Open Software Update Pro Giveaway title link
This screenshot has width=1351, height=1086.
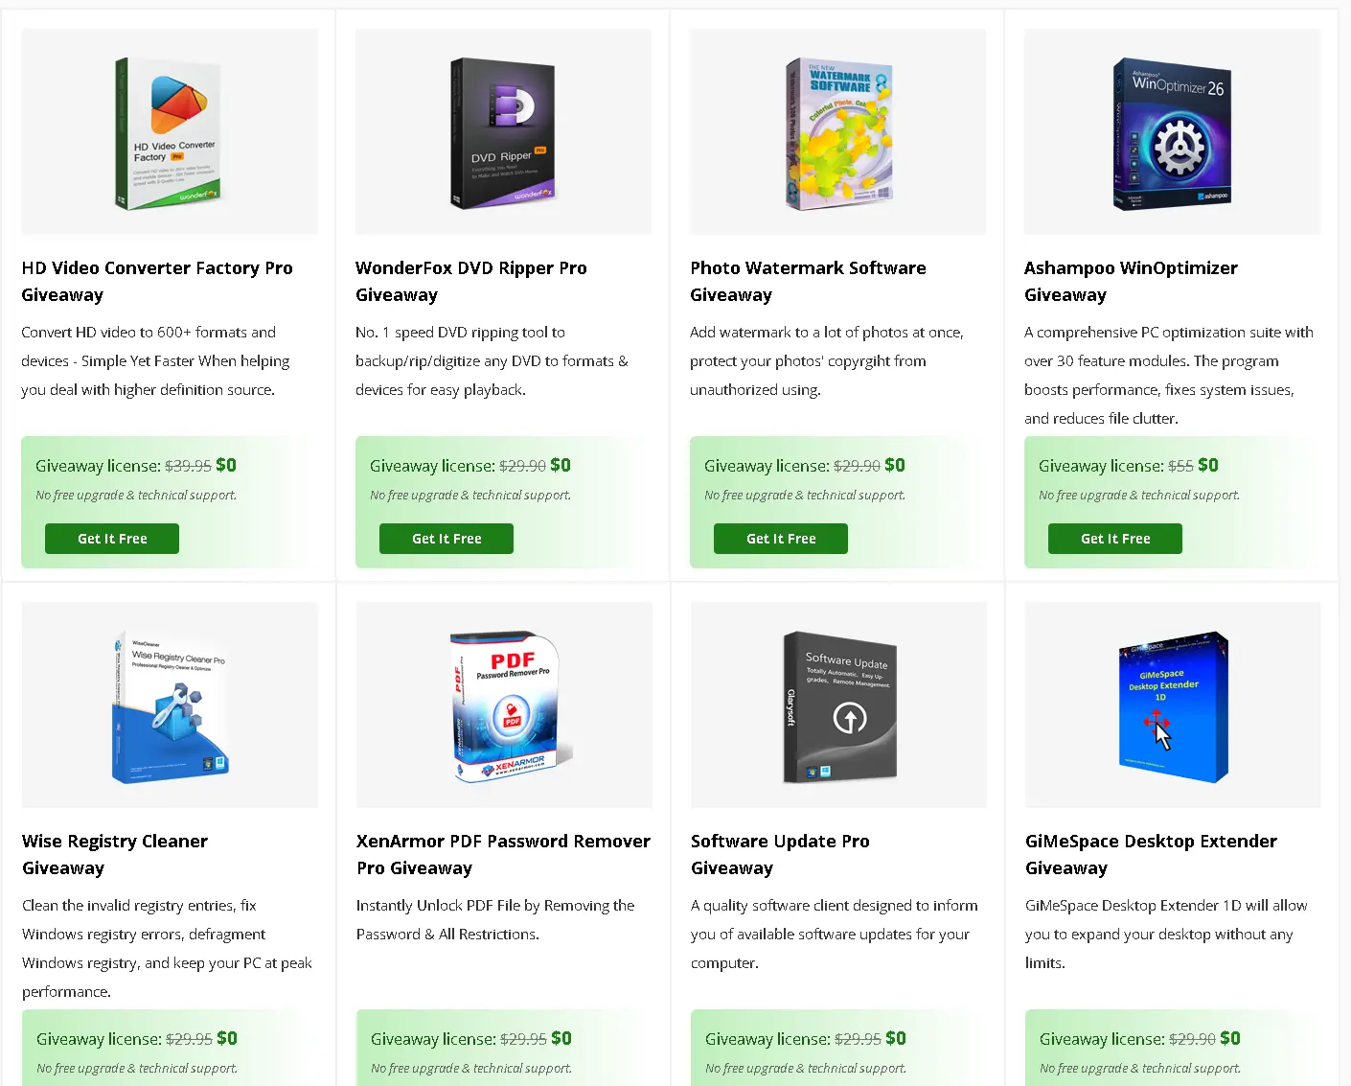coord(780,855)
